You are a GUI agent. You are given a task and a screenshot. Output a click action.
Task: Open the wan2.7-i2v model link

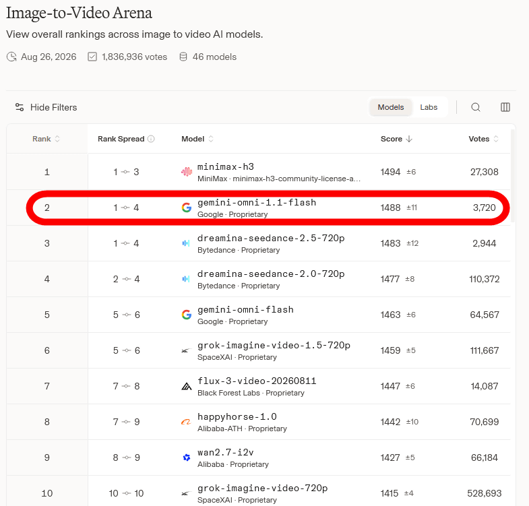click(225, 452)
